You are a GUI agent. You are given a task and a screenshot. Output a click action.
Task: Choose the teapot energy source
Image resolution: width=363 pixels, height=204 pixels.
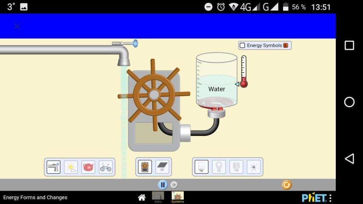click(88, 167)
